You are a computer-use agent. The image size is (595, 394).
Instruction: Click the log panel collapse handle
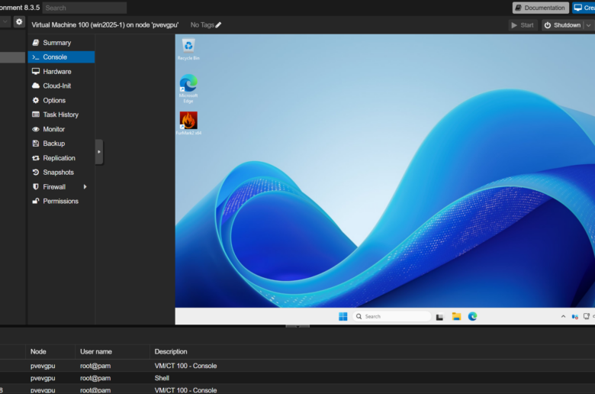(x=297, y=326)
